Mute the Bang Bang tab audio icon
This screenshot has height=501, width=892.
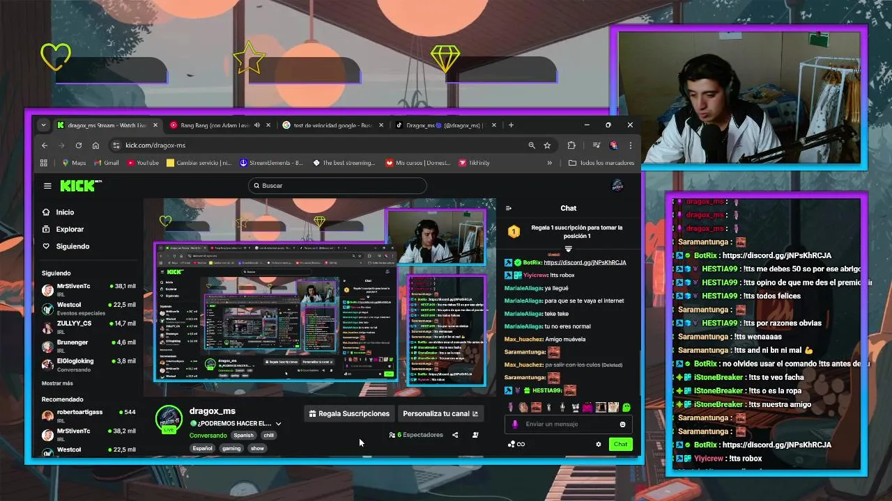click(x=257, y=125)
